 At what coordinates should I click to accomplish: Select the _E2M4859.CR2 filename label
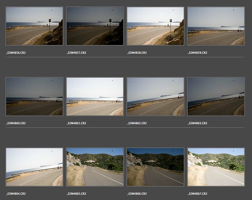pyautogui.click(x=198, y=53)
